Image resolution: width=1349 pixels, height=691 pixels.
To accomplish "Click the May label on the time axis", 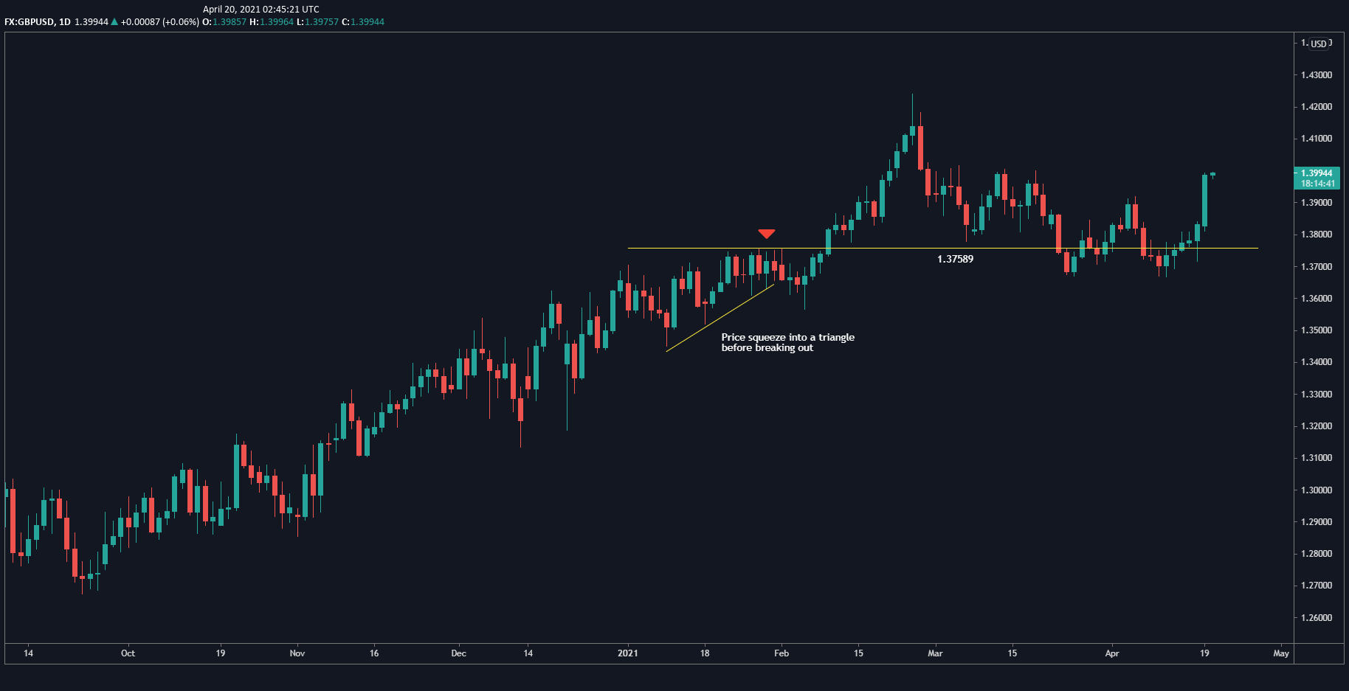I will click(1280, 653).
